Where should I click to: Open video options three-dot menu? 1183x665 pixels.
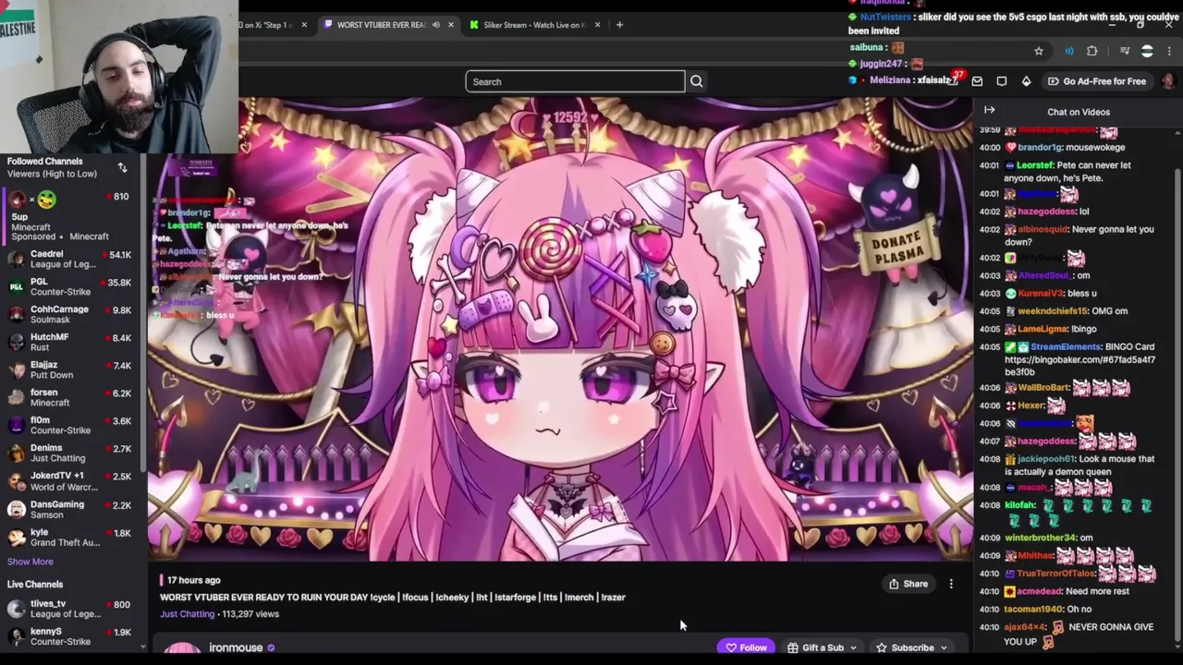(x=951, y=584)
